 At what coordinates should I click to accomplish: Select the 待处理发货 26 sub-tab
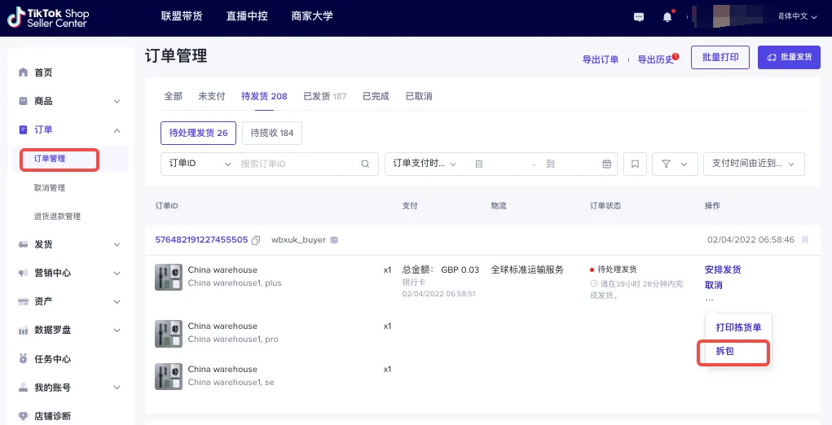(199, 133)
